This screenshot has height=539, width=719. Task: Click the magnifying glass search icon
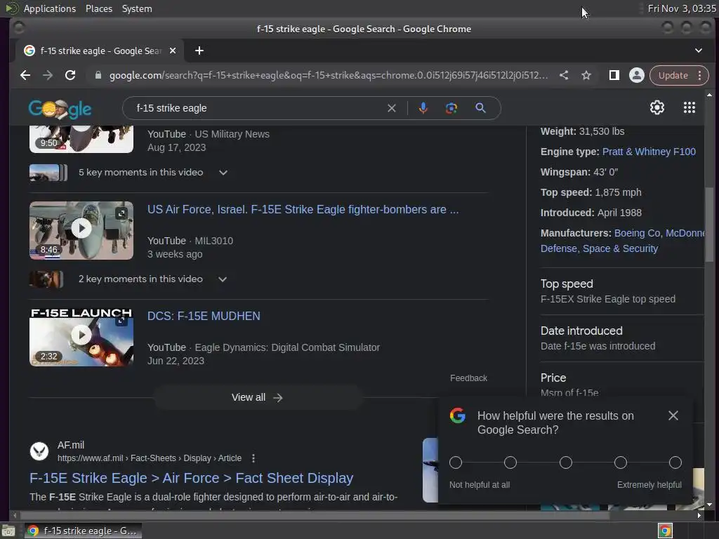[480, 108]
